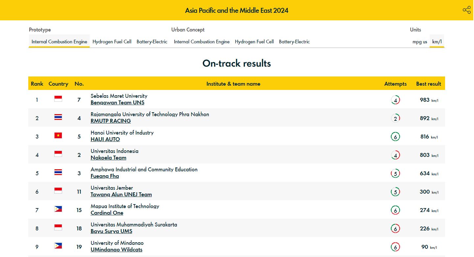Click the Best result column header

point(428,84)
